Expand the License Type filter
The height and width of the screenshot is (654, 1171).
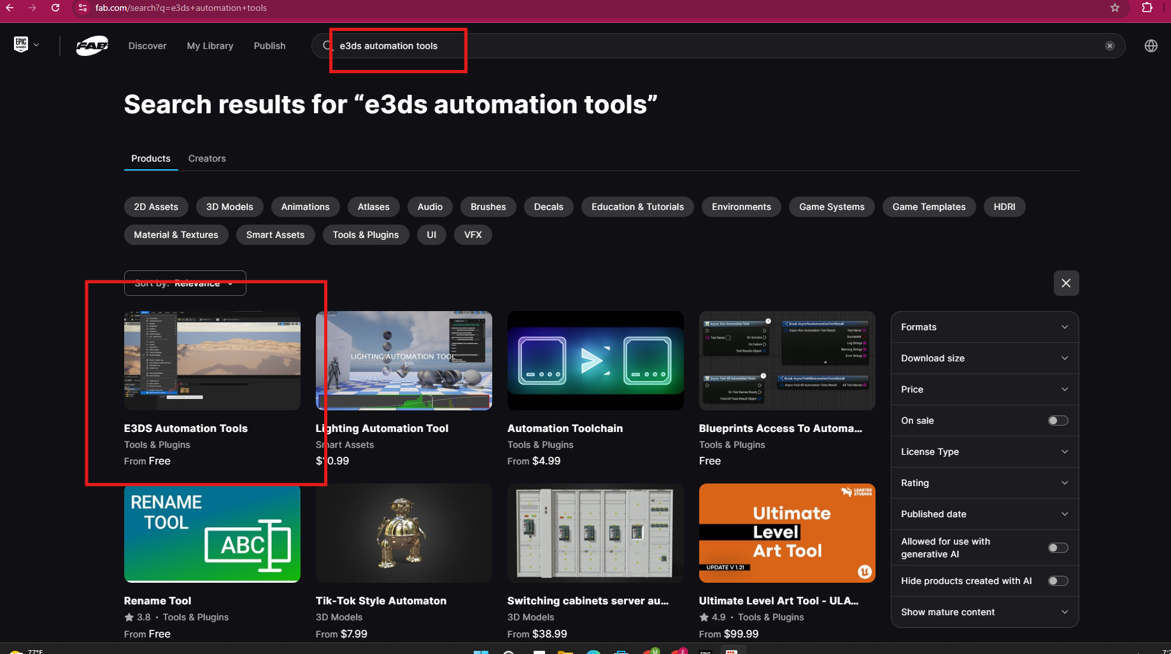coord(984,452)
